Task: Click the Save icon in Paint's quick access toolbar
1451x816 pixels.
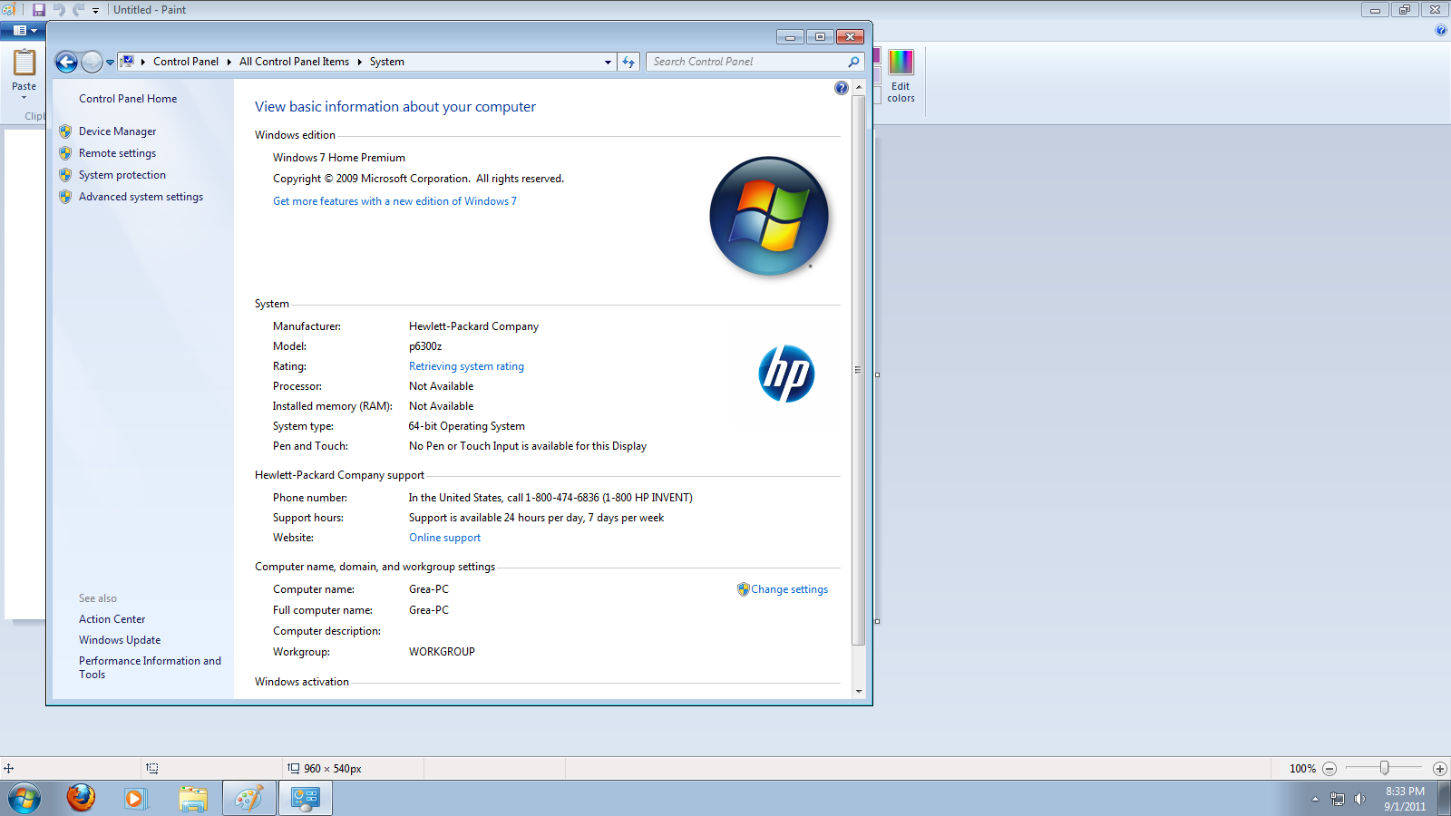Action: [39, 10]
